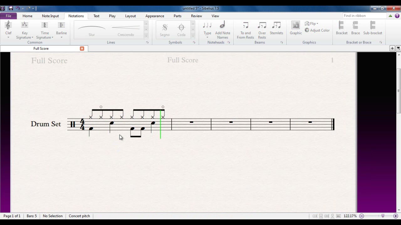Minimize the ribbon with the green arrow

click(x=390, y=16)
